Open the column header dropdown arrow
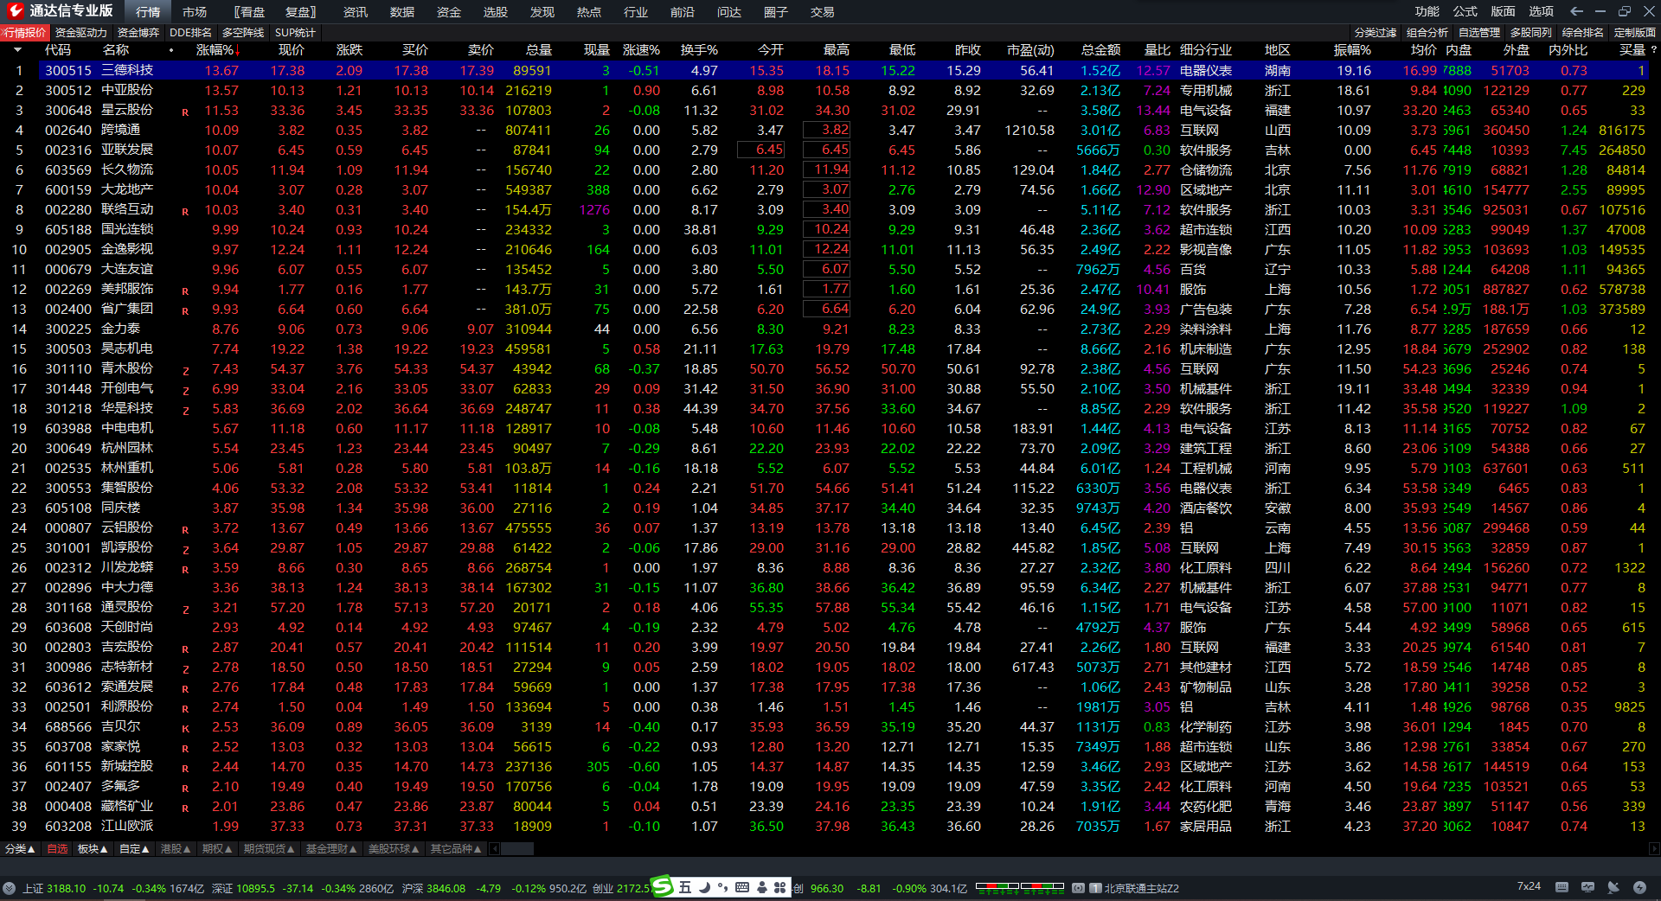The width and height of the screenshot is (1661, 901). pyautogui.click(x=17, y=50)
